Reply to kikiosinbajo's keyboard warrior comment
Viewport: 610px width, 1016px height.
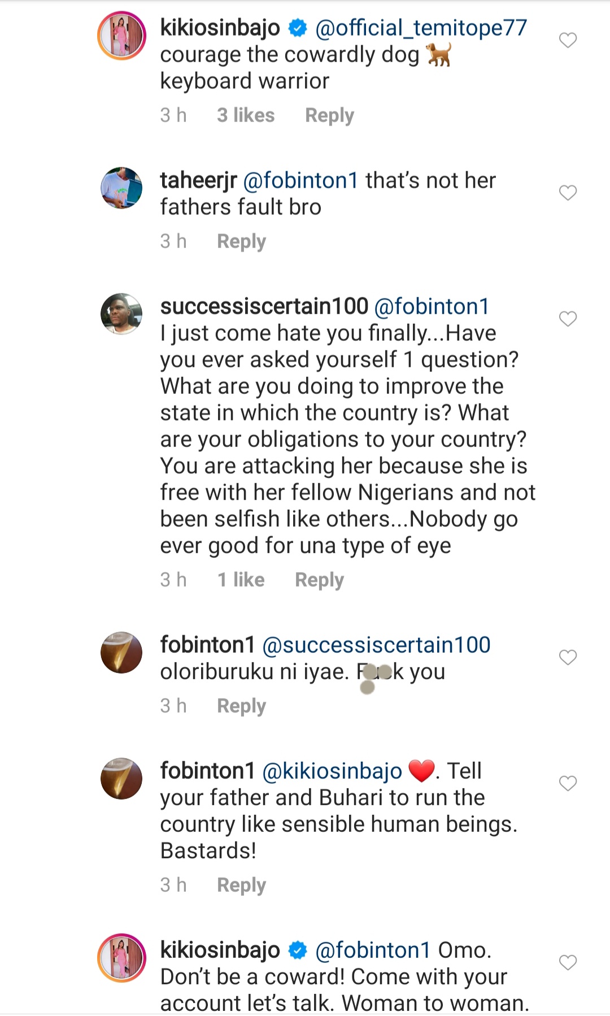[329, 115]
